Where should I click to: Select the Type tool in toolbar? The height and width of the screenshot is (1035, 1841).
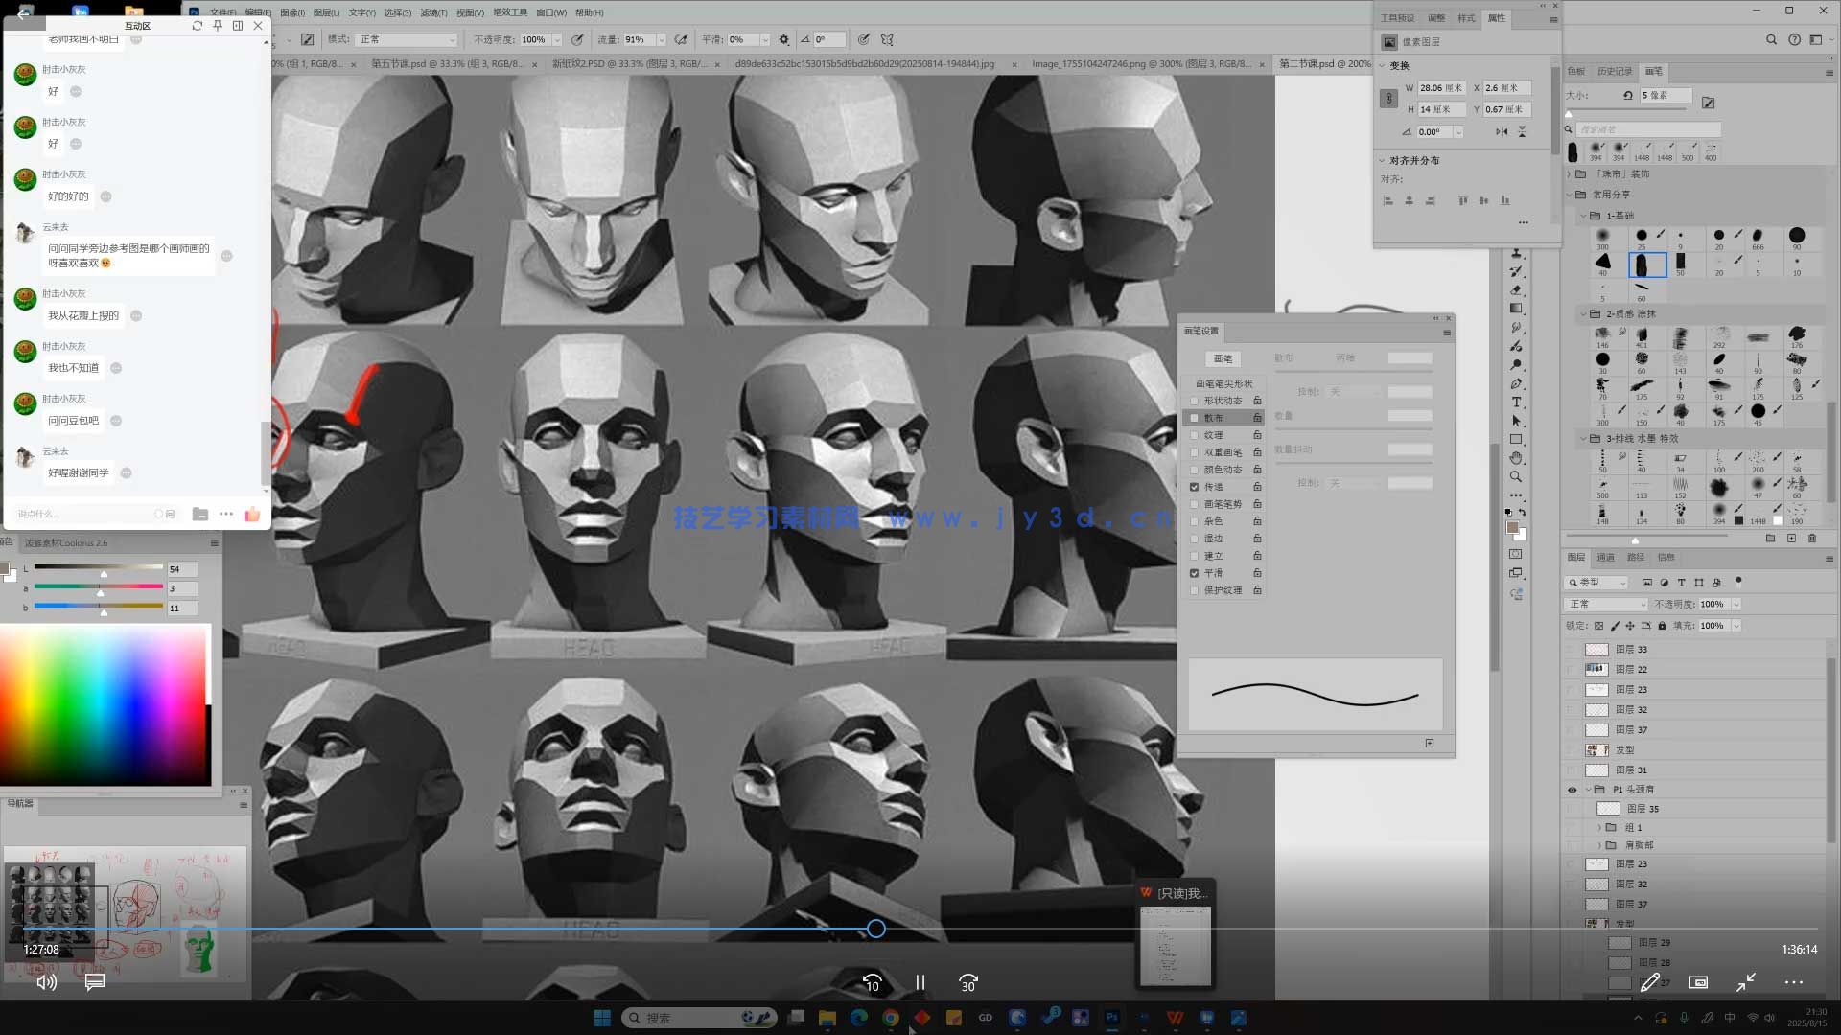point(1516,402)
